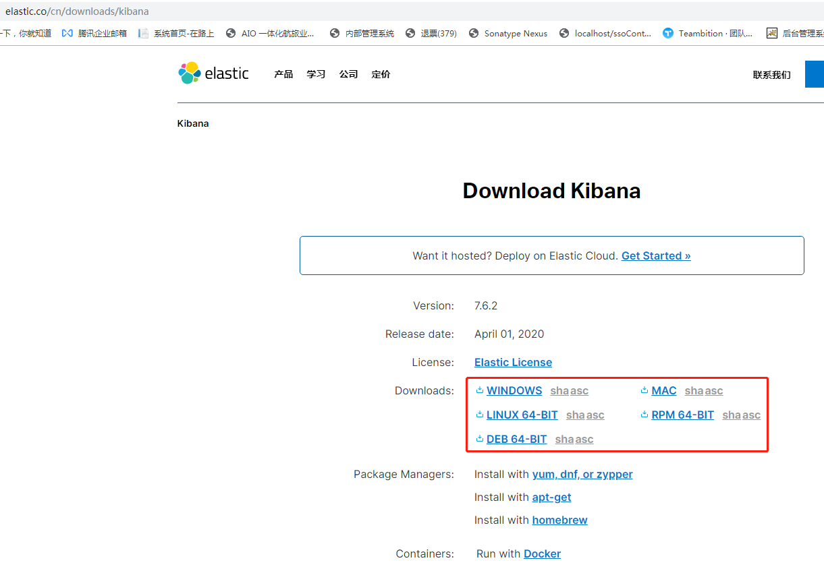Viewport: 824px width, 573px height.
Task: Open the yum, dnf, or zypper link
Action: tap(582, 474)
